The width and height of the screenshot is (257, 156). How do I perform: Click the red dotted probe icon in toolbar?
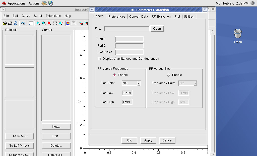(x=81, y=23)
